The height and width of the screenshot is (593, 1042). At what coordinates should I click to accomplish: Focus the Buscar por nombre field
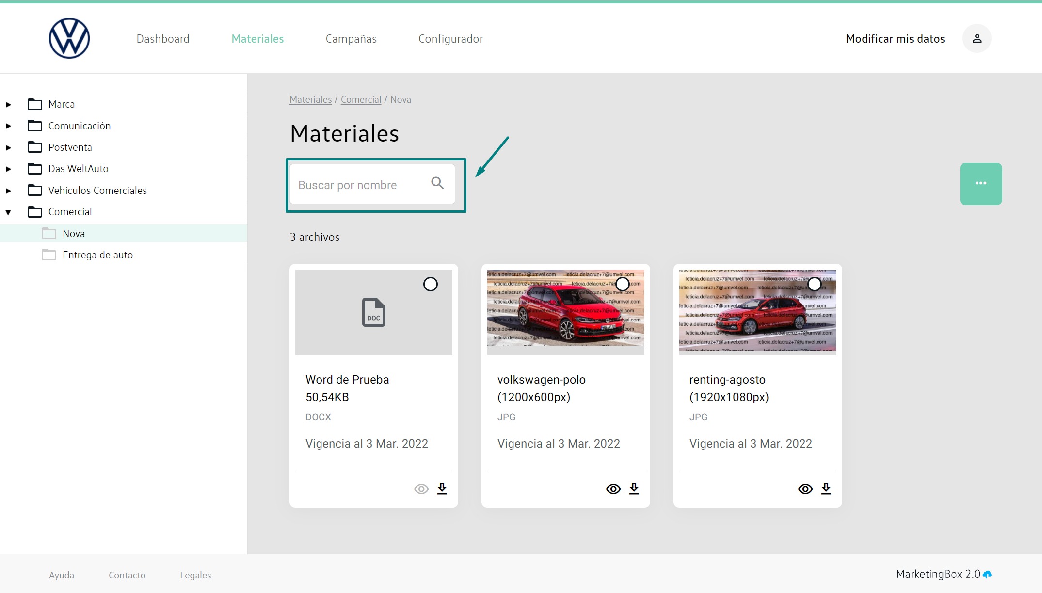coord(359,185)
